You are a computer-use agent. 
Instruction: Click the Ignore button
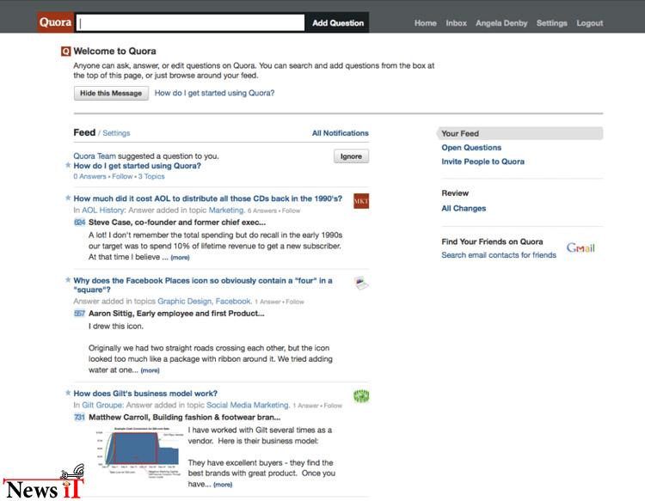pyautogui.click(x=351, y=156)
